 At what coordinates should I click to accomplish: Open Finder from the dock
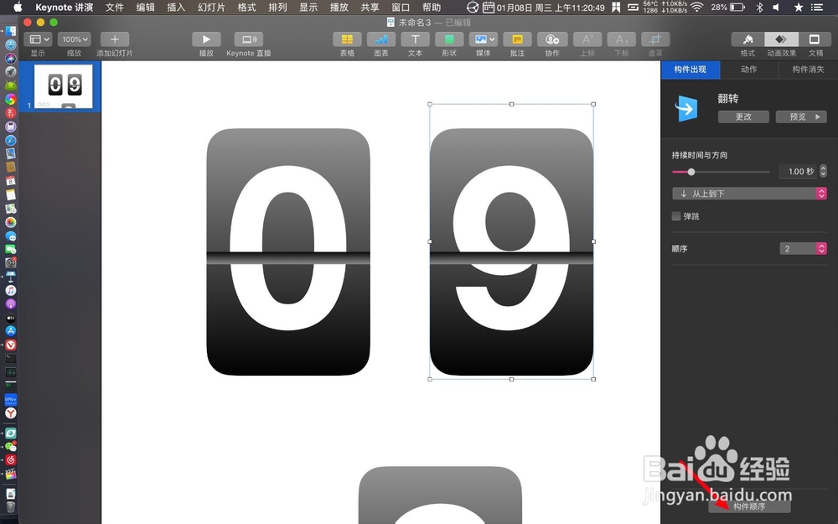pos(11,31)
